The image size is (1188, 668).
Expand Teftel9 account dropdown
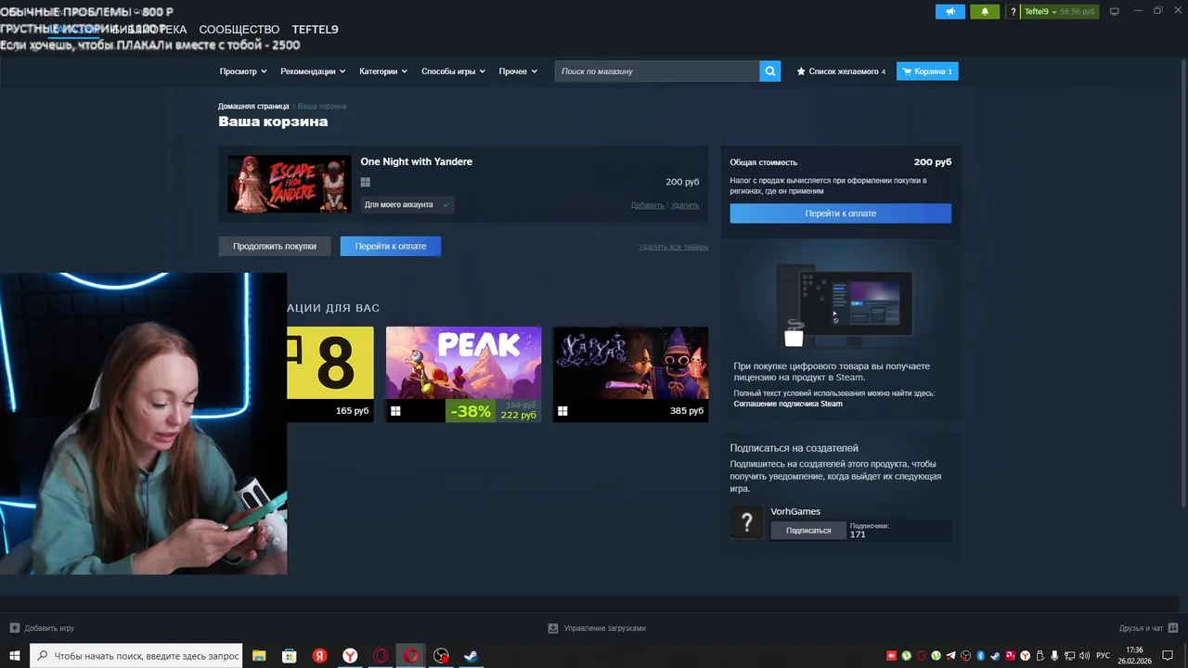point(1039,11)
